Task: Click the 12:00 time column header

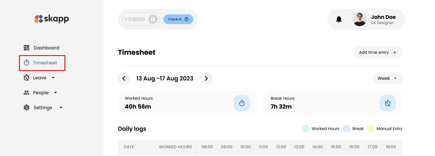Action: (x=281, y=147)
